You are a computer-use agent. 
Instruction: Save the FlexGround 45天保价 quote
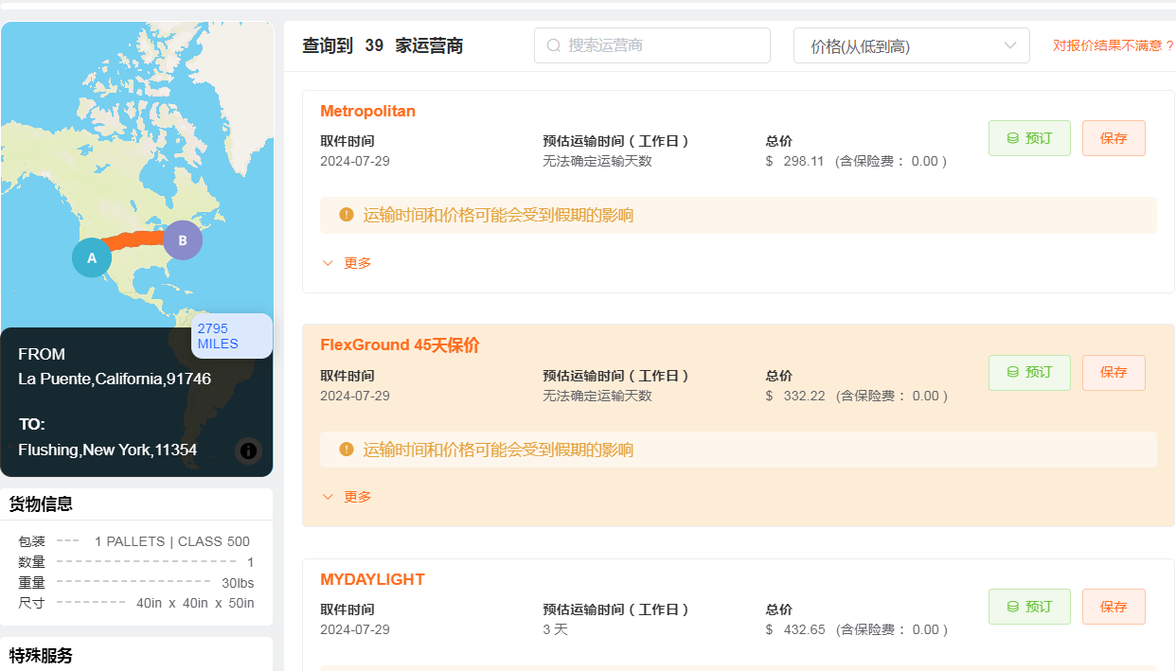[1114, 373]
